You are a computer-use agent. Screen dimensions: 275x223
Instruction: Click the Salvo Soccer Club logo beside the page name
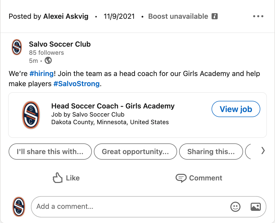click(17, 47)
